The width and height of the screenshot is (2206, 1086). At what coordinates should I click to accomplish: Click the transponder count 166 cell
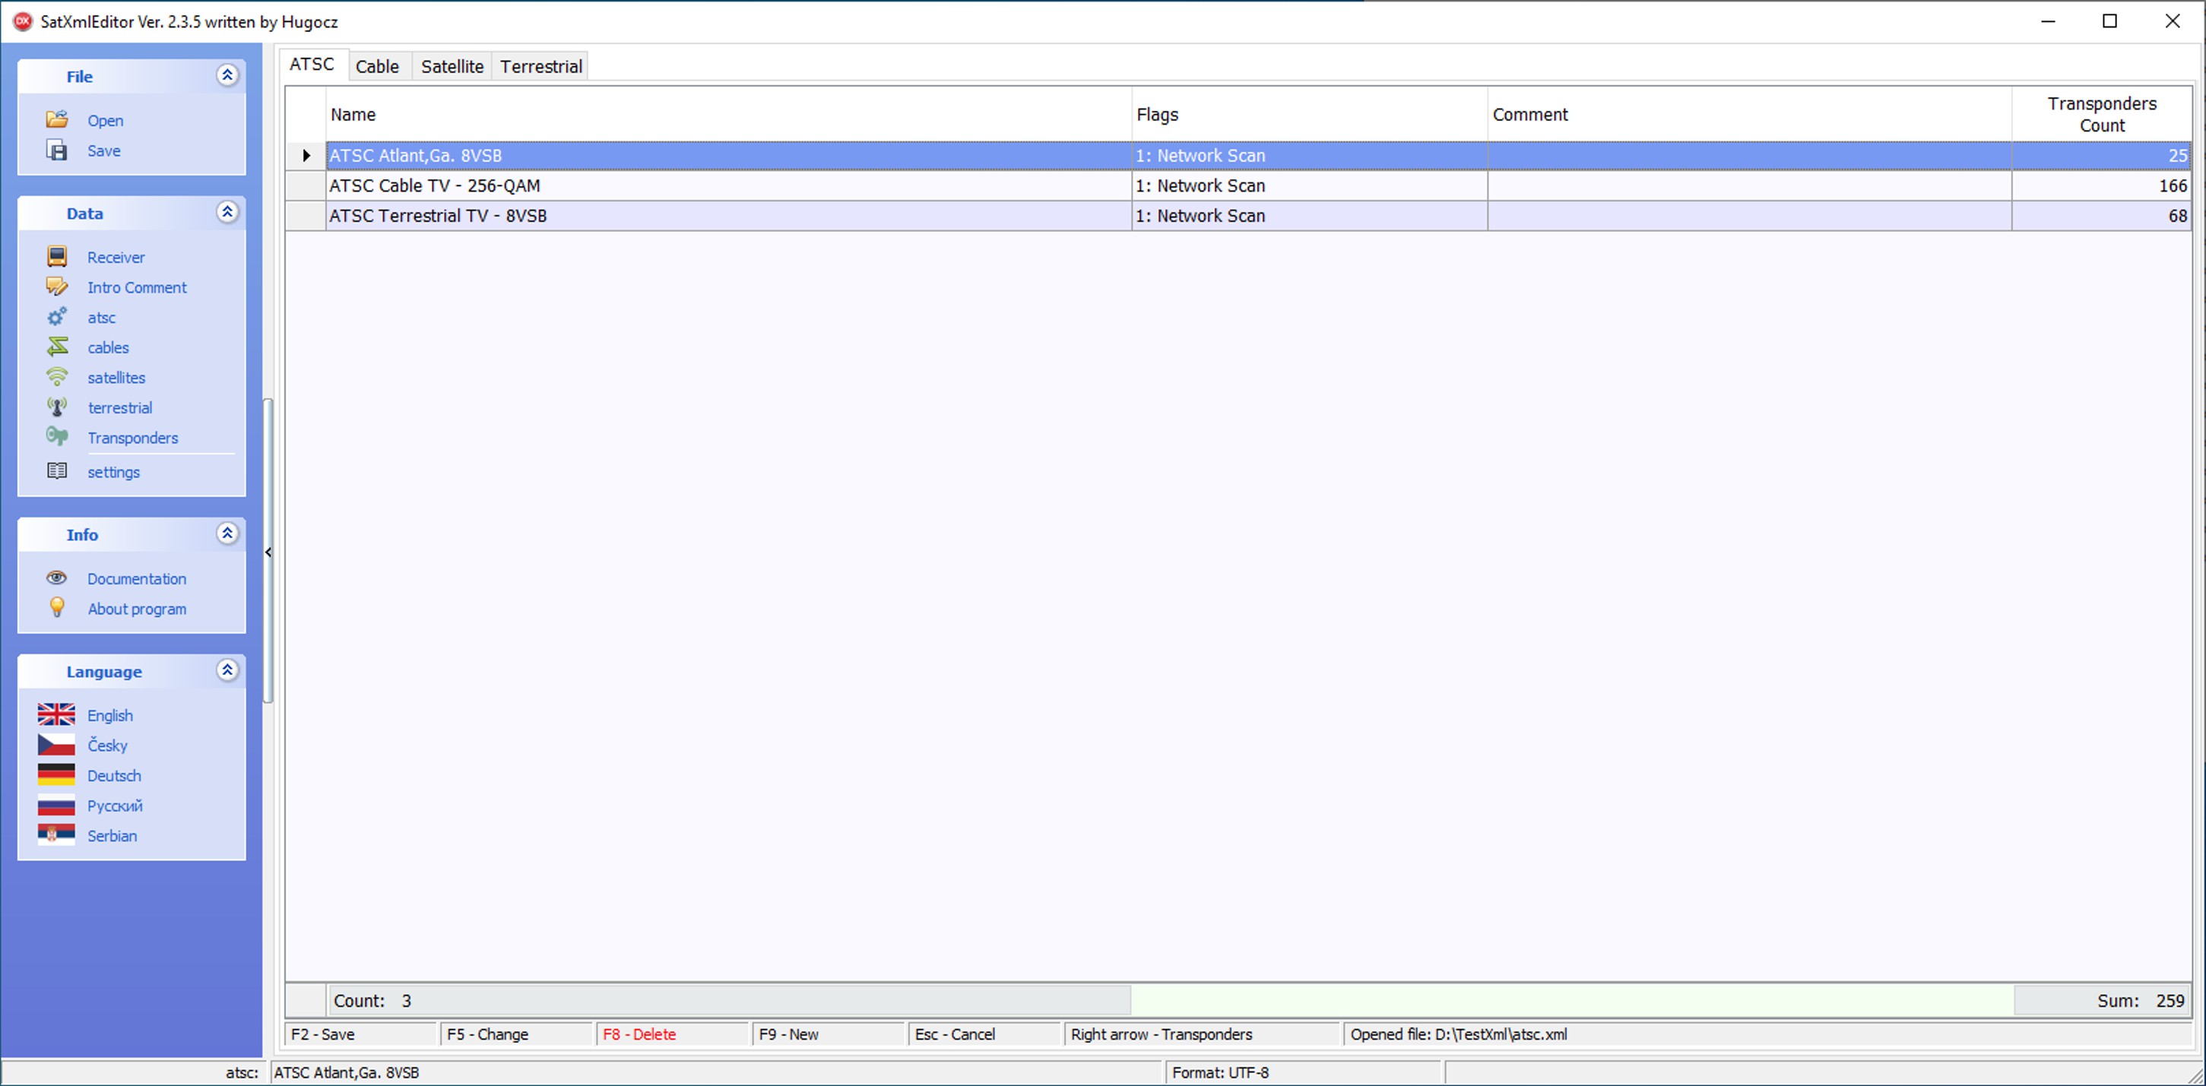coord(2102,186)
